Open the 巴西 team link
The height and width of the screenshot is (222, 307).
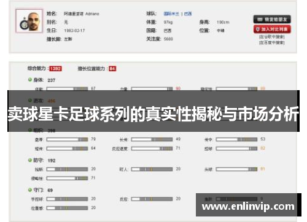coord(188,13)
